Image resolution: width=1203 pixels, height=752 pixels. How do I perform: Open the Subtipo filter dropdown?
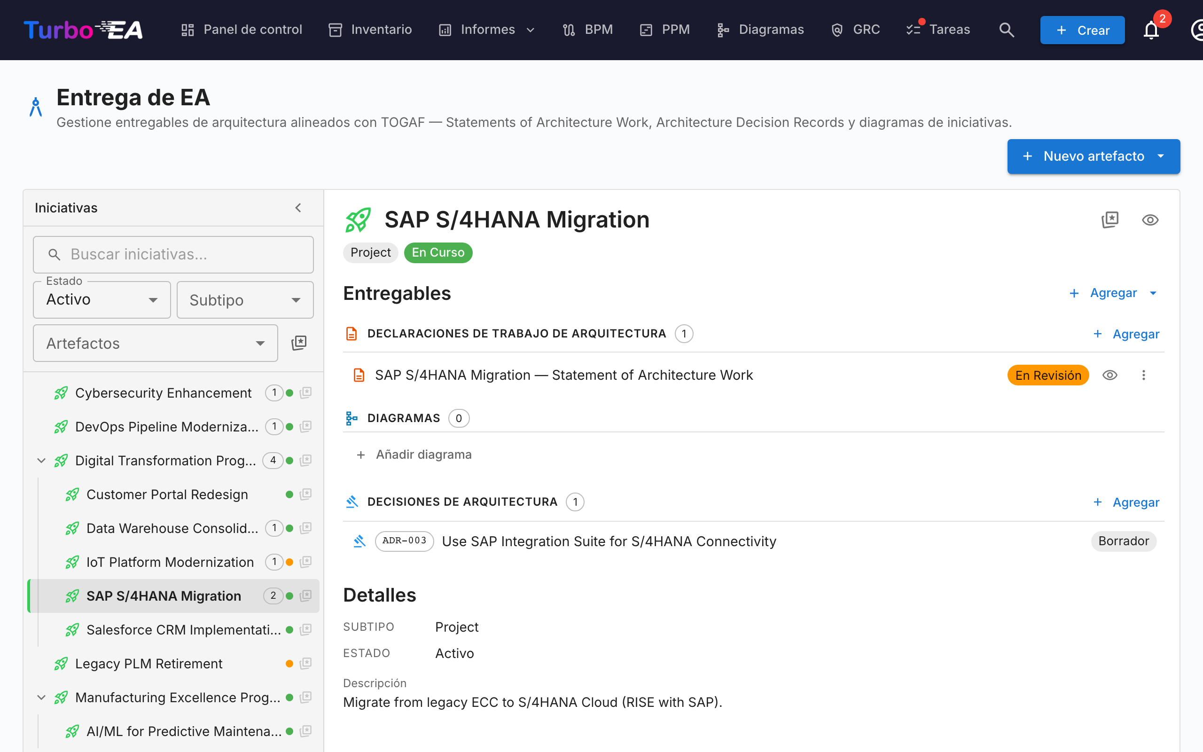click(245, 299)
